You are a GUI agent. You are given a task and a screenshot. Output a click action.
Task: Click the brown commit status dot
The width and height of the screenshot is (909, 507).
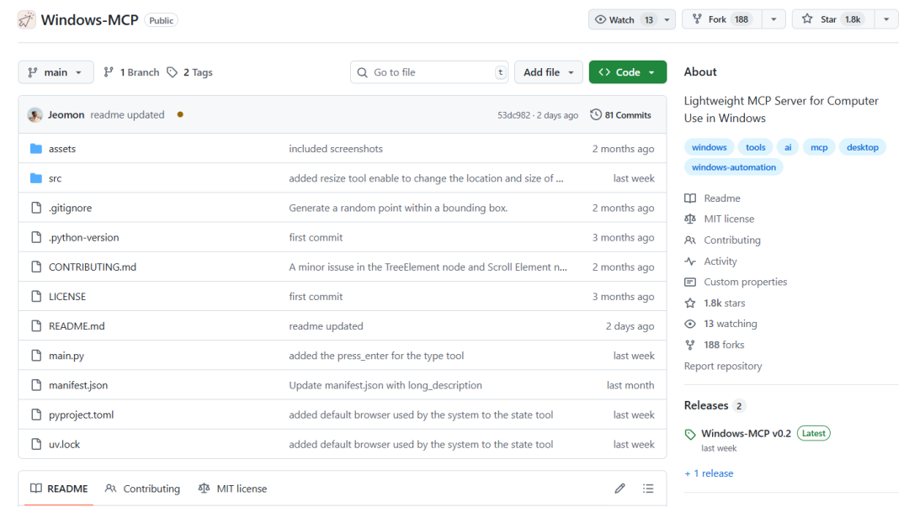click(x=180, y=115)
